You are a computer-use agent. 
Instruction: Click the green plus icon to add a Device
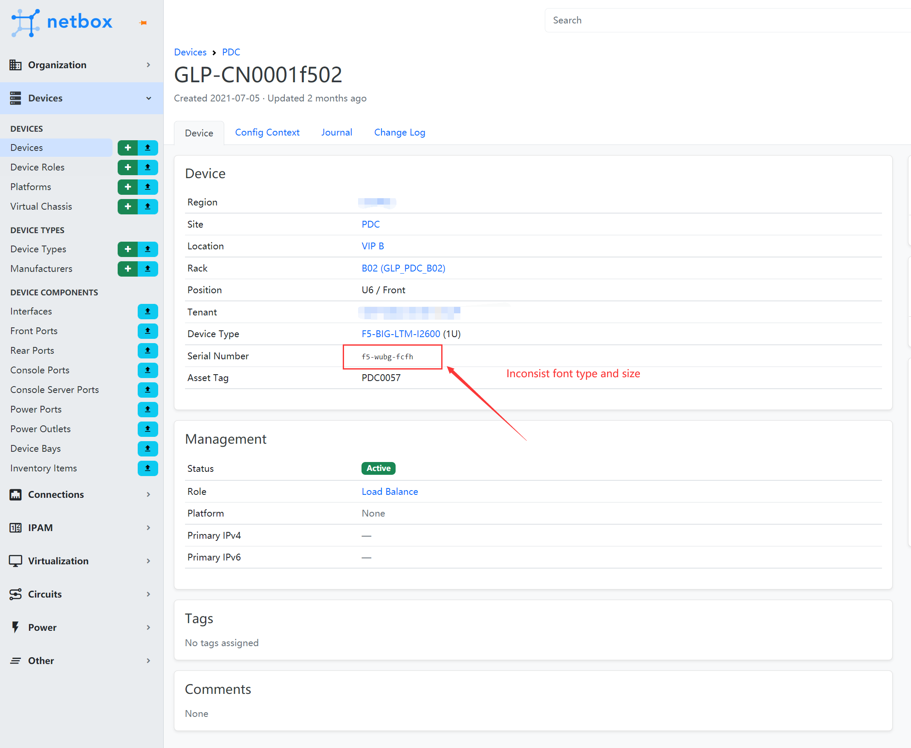127,147
